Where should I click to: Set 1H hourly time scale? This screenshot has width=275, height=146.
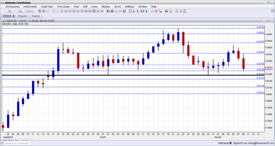[78, 11]
